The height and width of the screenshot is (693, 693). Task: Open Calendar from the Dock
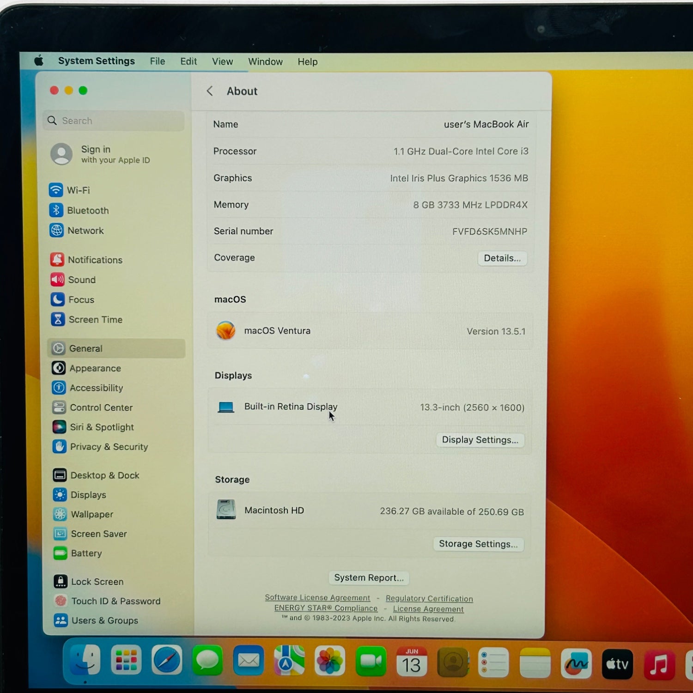(x=412, y=662)
